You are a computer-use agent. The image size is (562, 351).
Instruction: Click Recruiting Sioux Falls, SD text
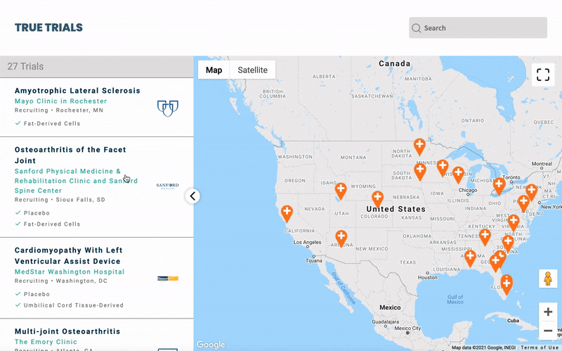(60, 200)
